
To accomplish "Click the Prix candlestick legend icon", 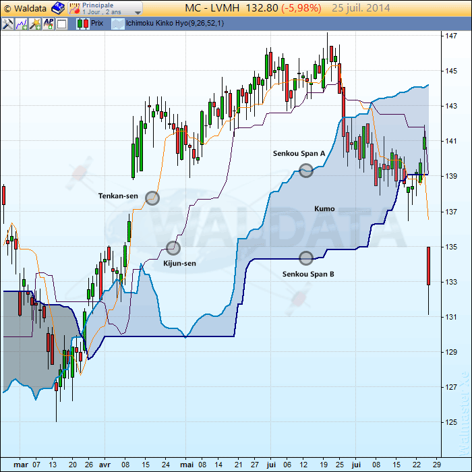I will [x=83, y=24].
